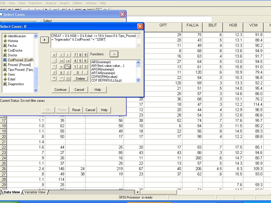
Task: Select ARSIN(numexpr) in the Functions list
Action: pos(103,69)
